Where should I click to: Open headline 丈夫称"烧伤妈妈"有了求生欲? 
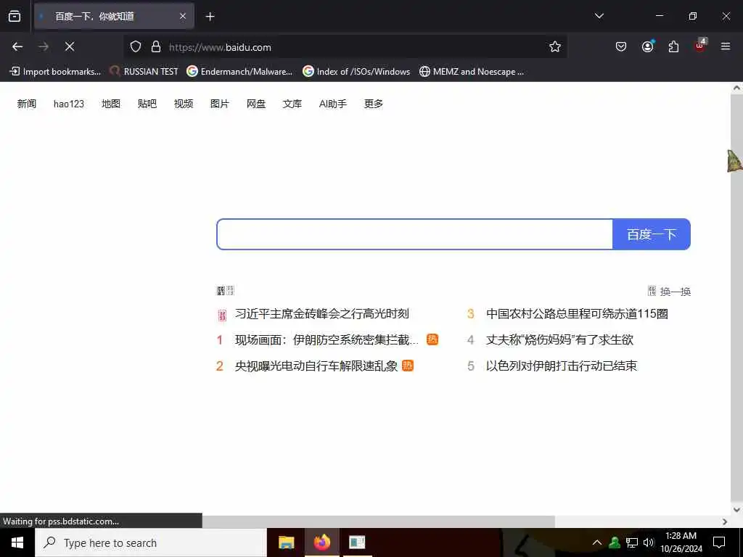pyautogui.click(x=559, y=339)
